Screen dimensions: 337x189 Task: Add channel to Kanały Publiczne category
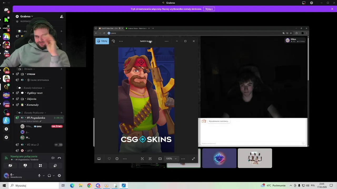click(x=61, y=113)
